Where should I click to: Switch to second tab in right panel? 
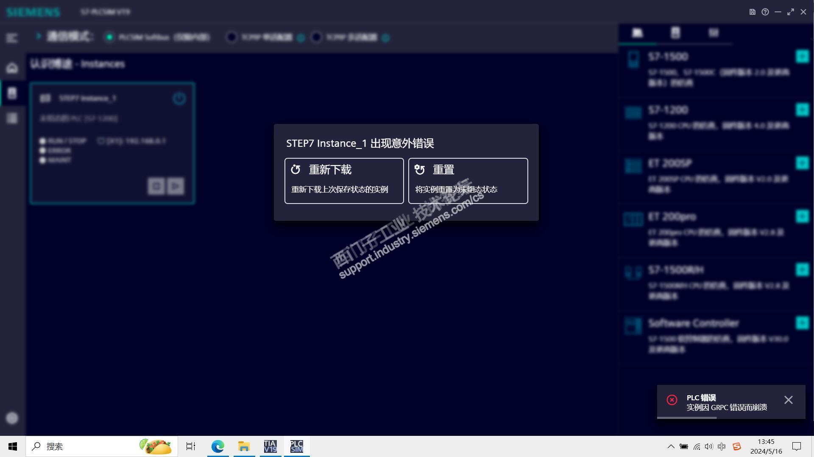click(675, 33)
